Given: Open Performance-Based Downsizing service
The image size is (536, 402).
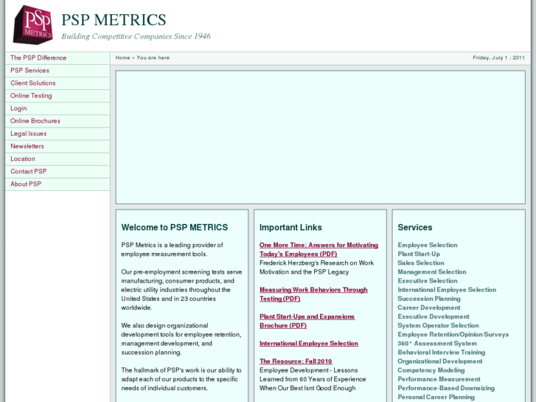Looking at the screenshot, I should [x=446, y=388].
